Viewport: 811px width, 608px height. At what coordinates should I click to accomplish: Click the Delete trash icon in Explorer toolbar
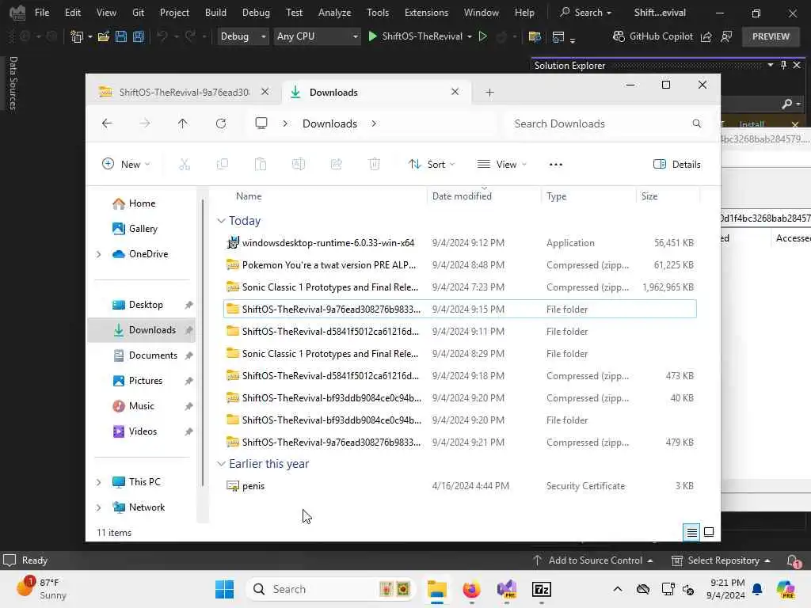(375, 165)
